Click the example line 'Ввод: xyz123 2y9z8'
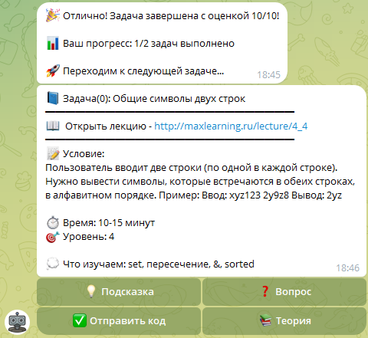368x338 pixels. point(245,195)
